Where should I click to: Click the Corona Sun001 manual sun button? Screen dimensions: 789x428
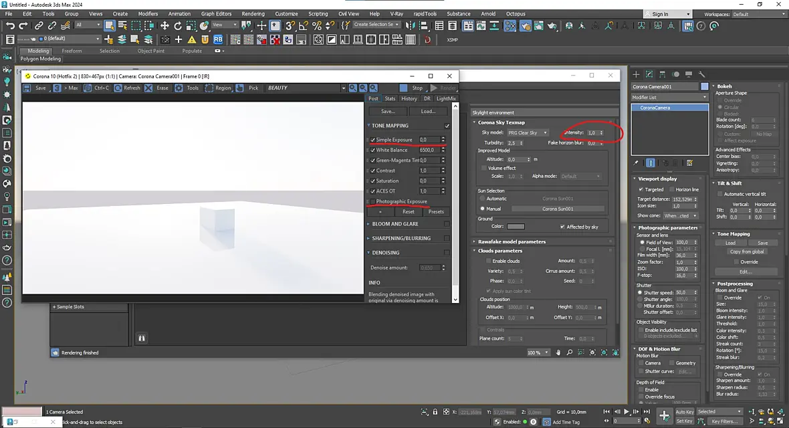click(558, 209)
